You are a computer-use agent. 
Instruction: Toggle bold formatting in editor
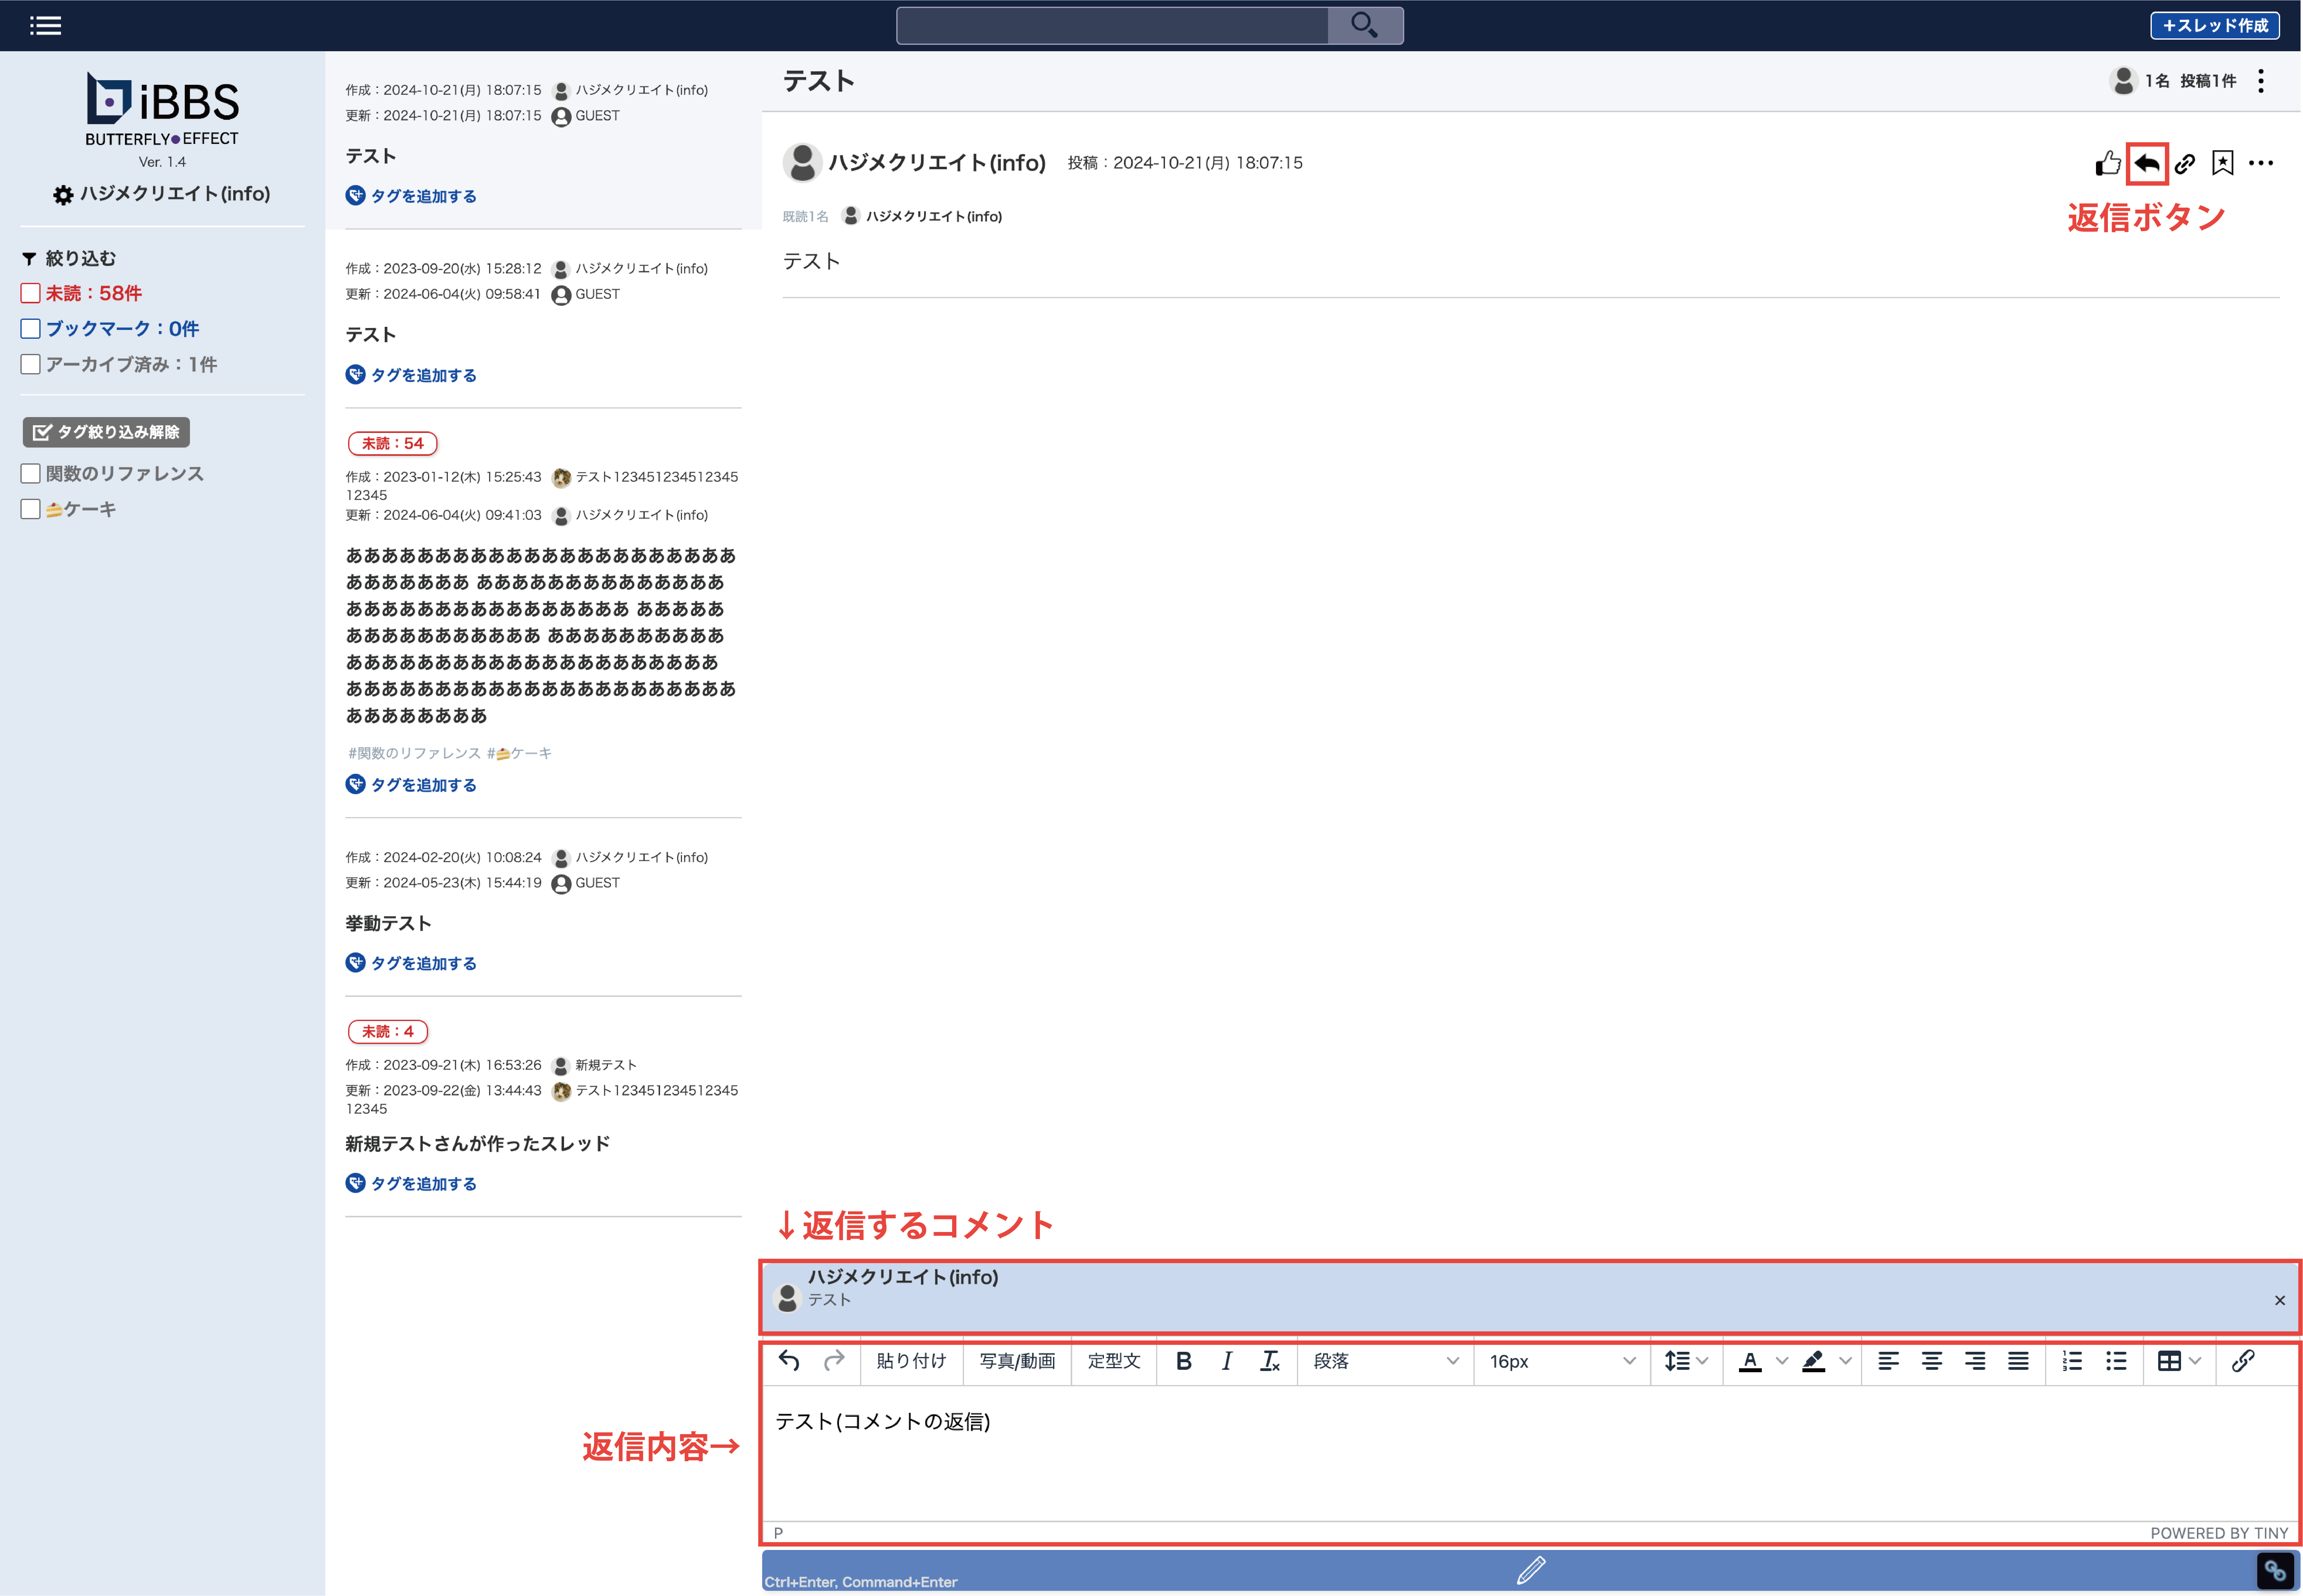1184,1361
